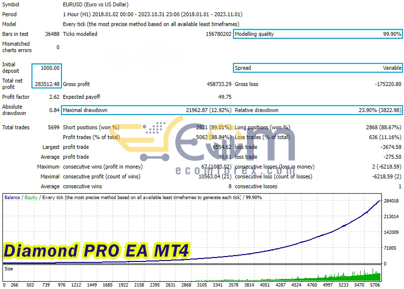Click the Absolute drawdown value 0.84
The width and height of the screenshot is (404, 289).
point(55,110)
